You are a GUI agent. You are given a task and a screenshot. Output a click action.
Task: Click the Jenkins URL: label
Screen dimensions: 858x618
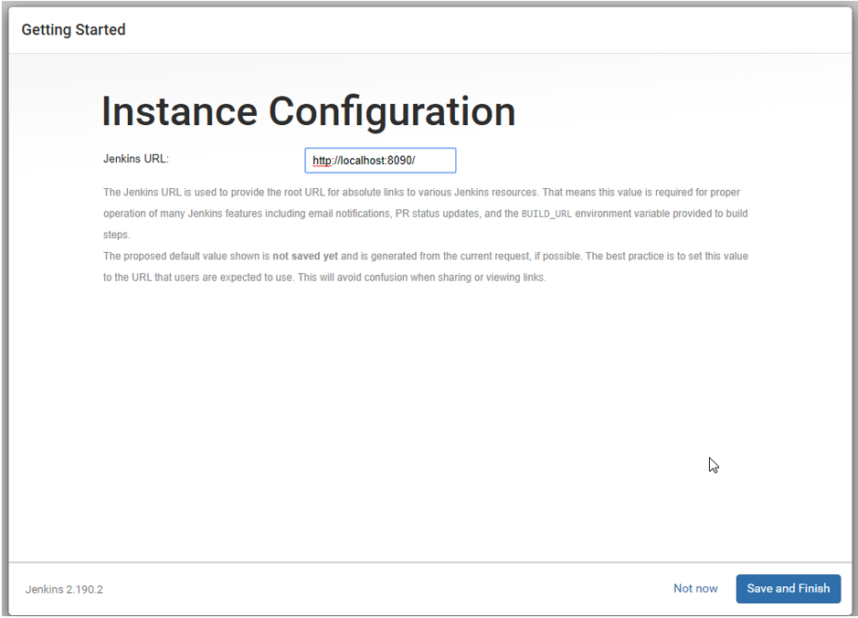point(136,159)
